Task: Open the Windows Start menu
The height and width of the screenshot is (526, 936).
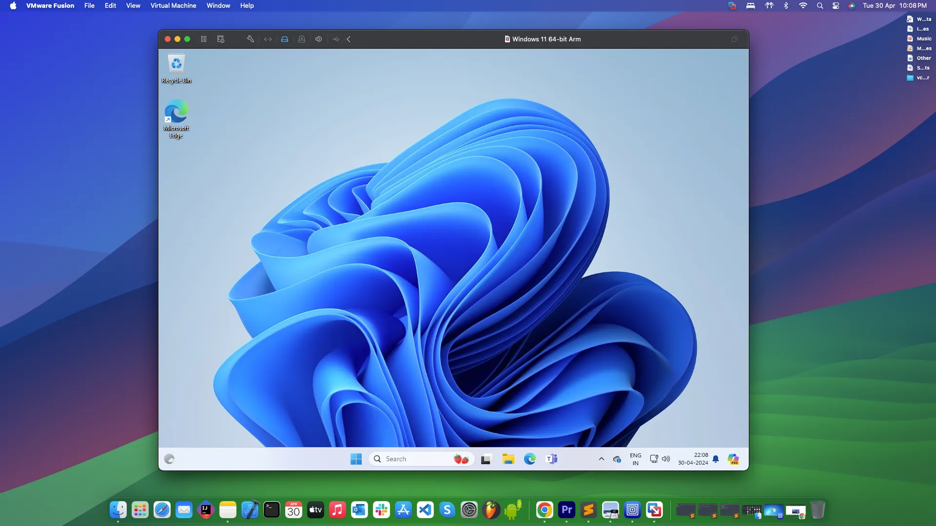Action: tap(356, 459)
